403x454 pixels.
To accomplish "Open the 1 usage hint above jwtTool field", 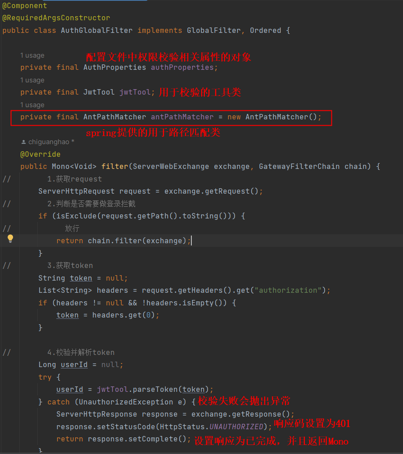I will [32, 80].
